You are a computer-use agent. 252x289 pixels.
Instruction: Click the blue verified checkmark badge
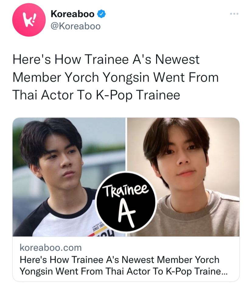tap(101, 14)
